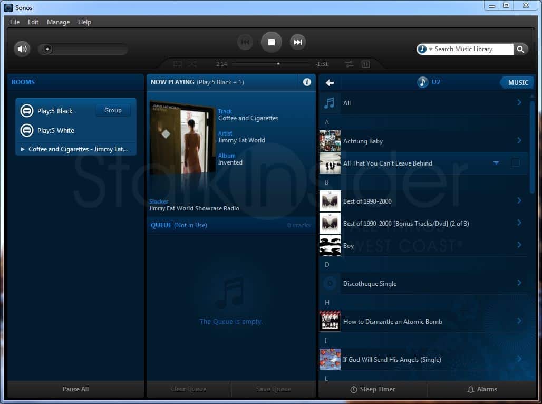Open the File menu

click(15, 22)
